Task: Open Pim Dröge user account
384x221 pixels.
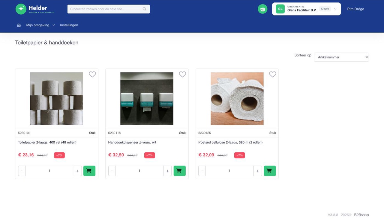Action: pos(355,9)
